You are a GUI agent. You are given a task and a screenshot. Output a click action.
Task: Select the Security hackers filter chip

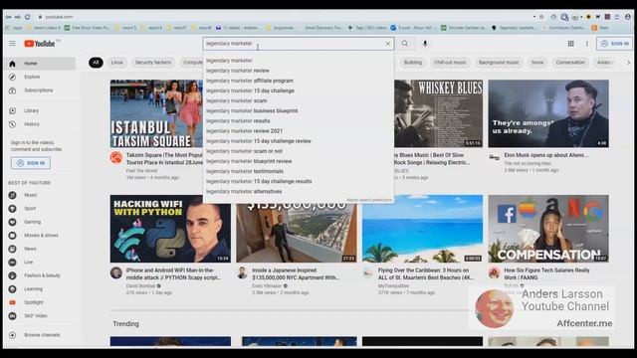tap(153, 63)
